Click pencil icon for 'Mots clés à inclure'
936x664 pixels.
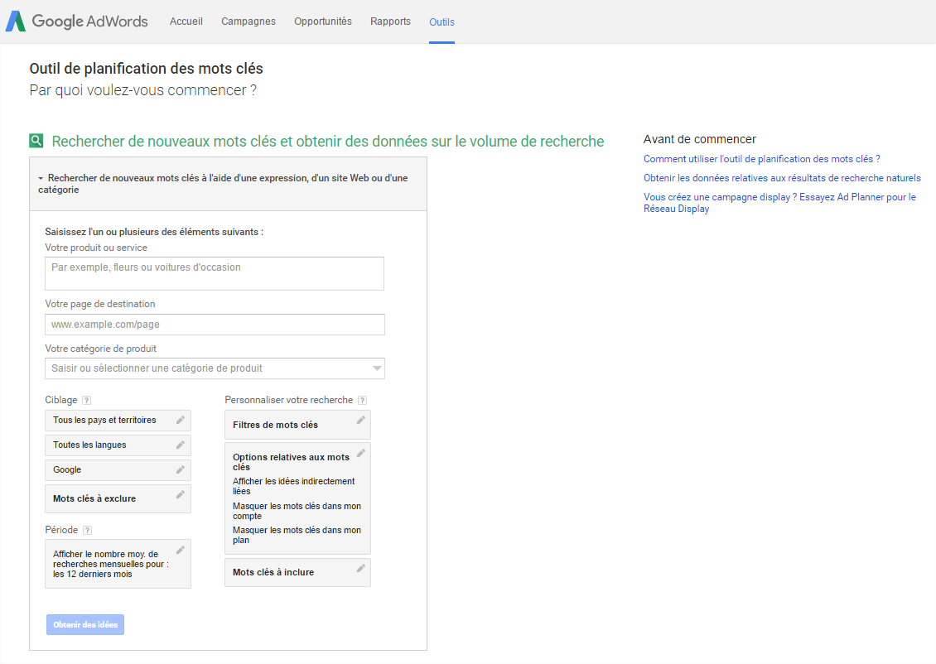[360, 568]
